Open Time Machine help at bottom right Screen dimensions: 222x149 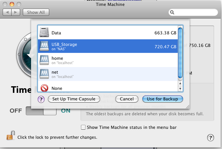pyautogui.click(x=210, y=137)
